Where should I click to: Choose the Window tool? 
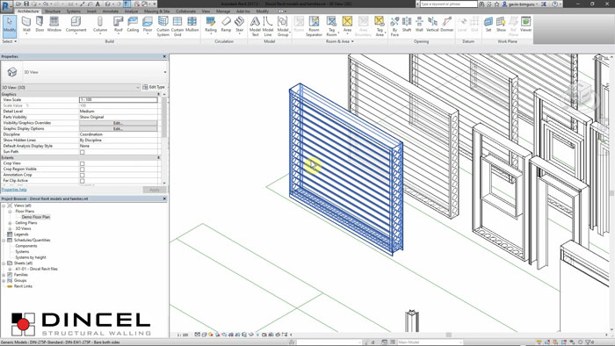point(54,25)
